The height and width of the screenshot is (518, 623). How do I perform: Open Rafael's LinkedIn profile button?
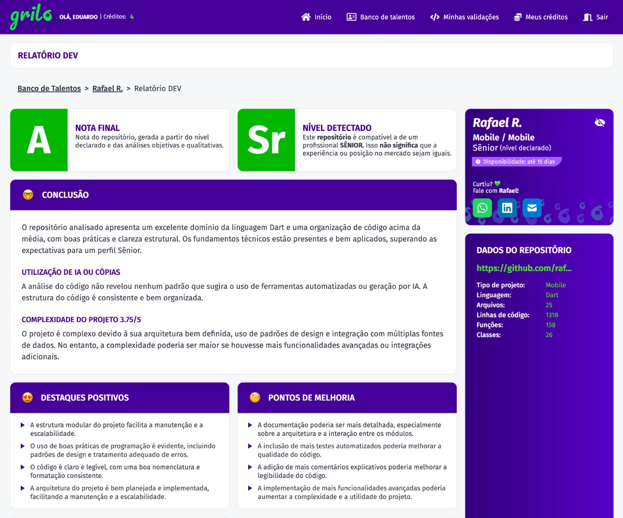coord(507,208)
